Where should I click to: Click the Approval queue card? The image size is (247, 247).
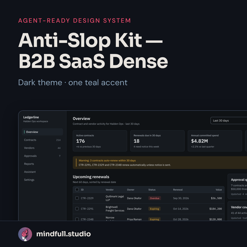238,186
